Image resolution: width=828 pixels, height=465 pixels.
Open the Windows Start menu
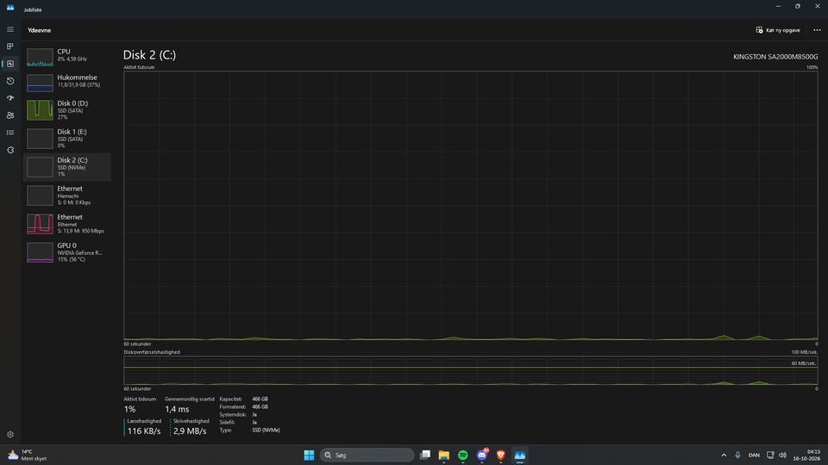[x=309, y=455]
